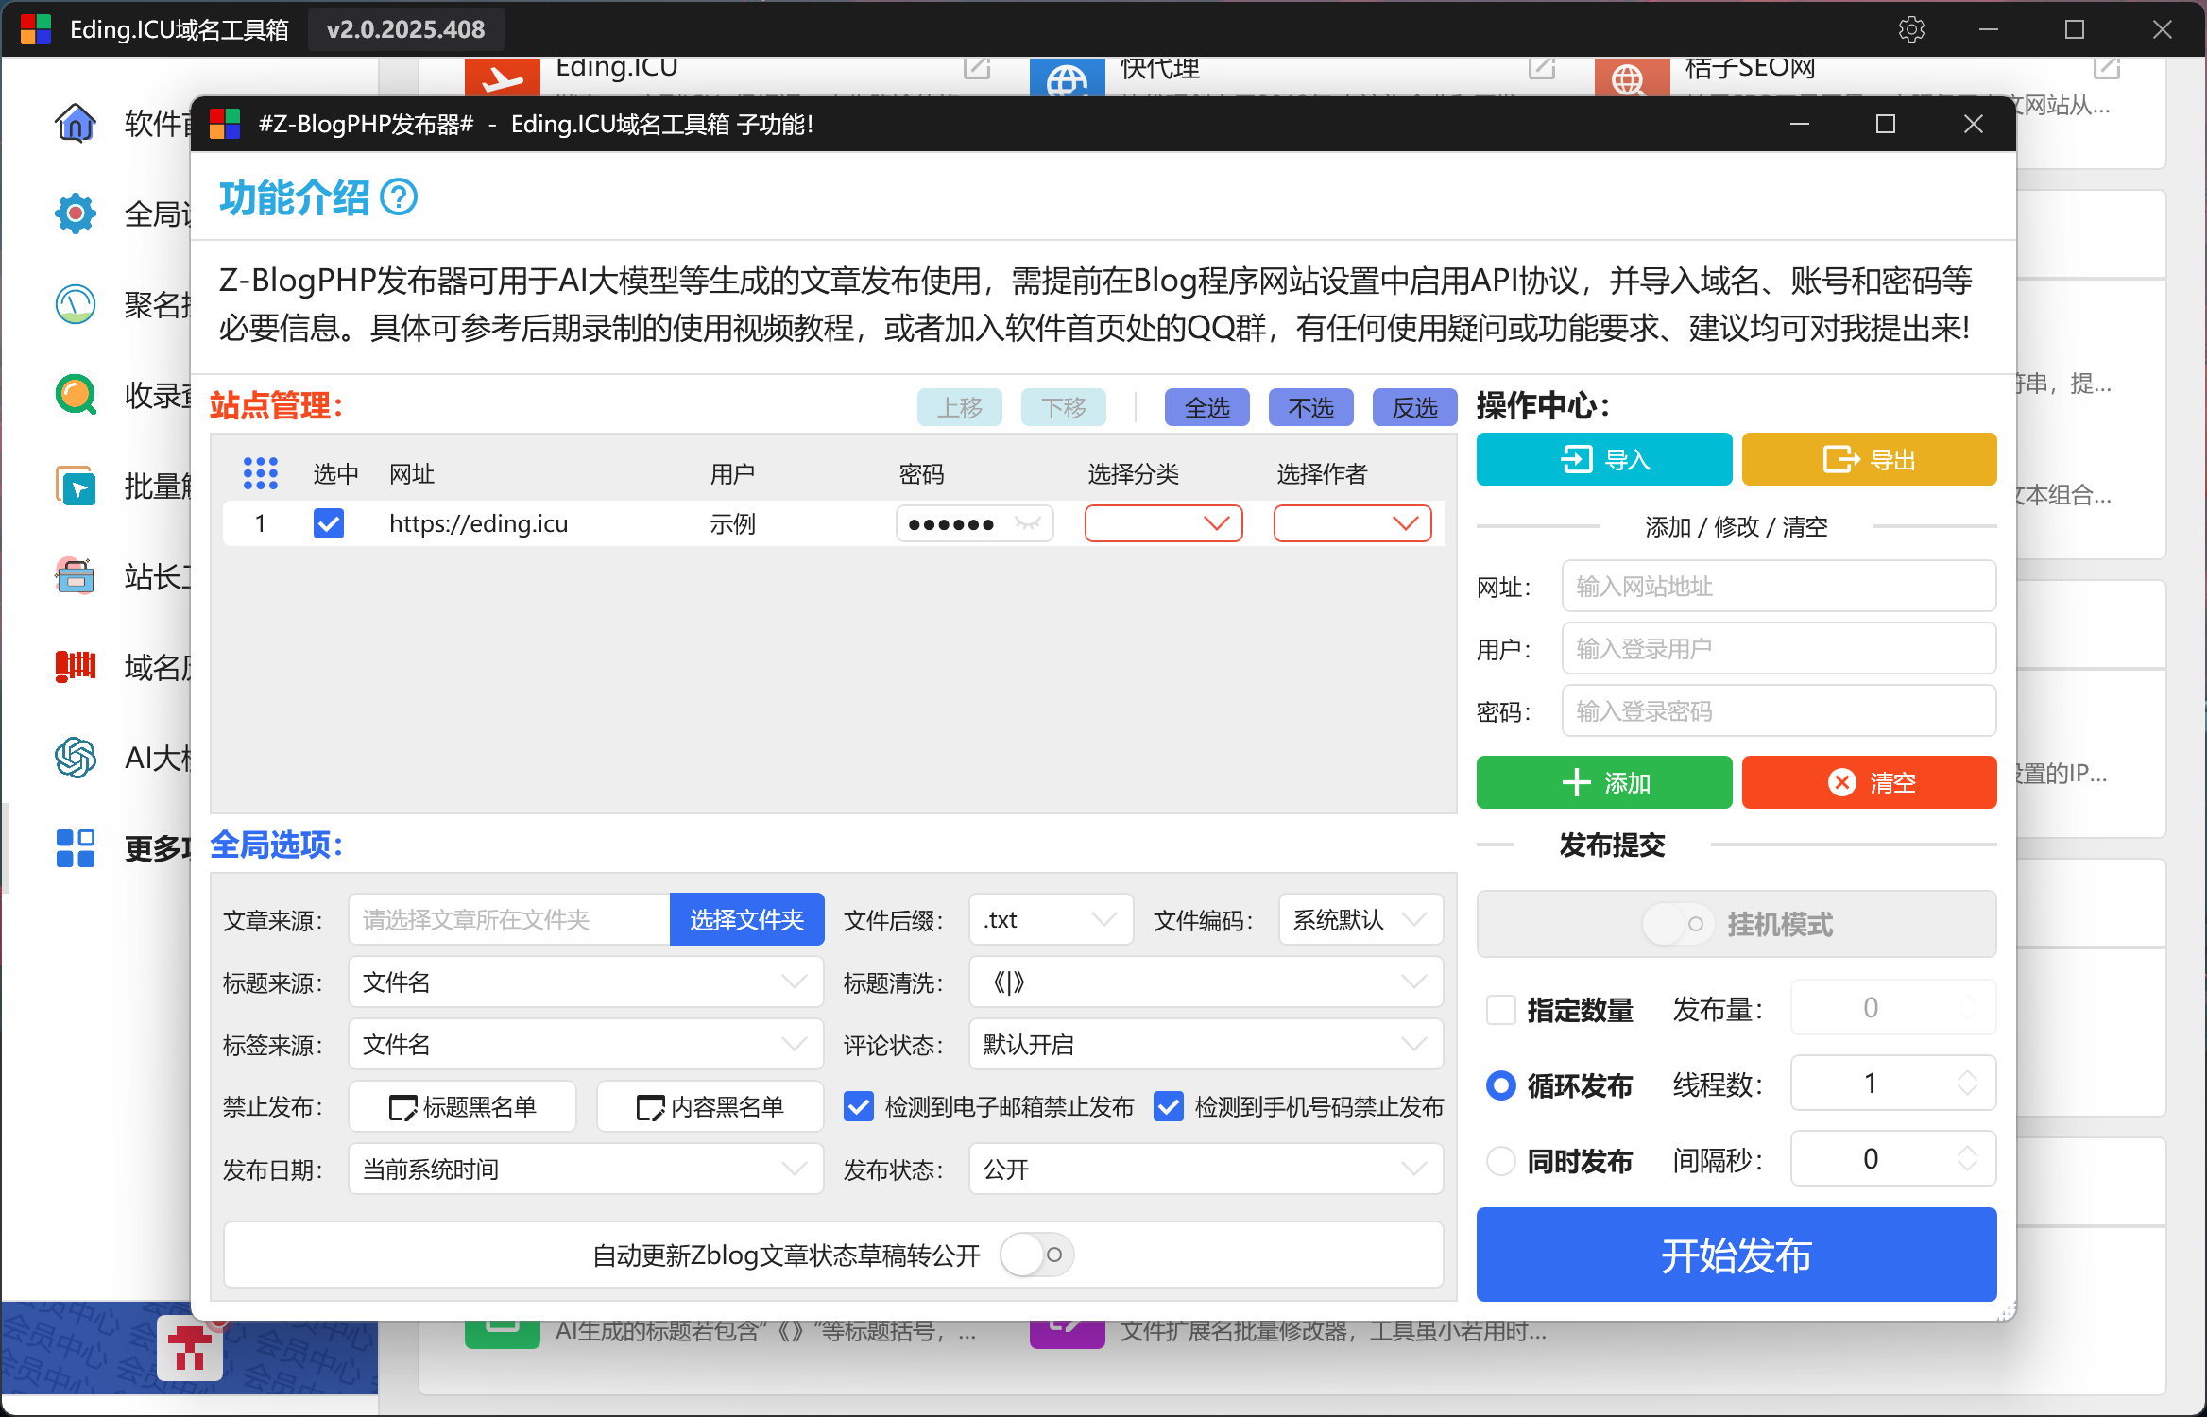Click the Z-BlogPHP dialog title logo
The height and width of the screenshot is (1417, 2207).
tap(225, 124)
